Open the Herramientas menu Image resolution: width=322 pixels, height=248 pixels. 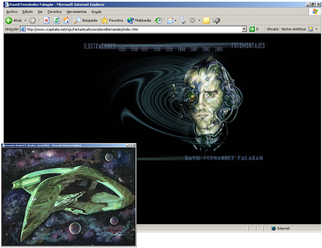(76, 12)
